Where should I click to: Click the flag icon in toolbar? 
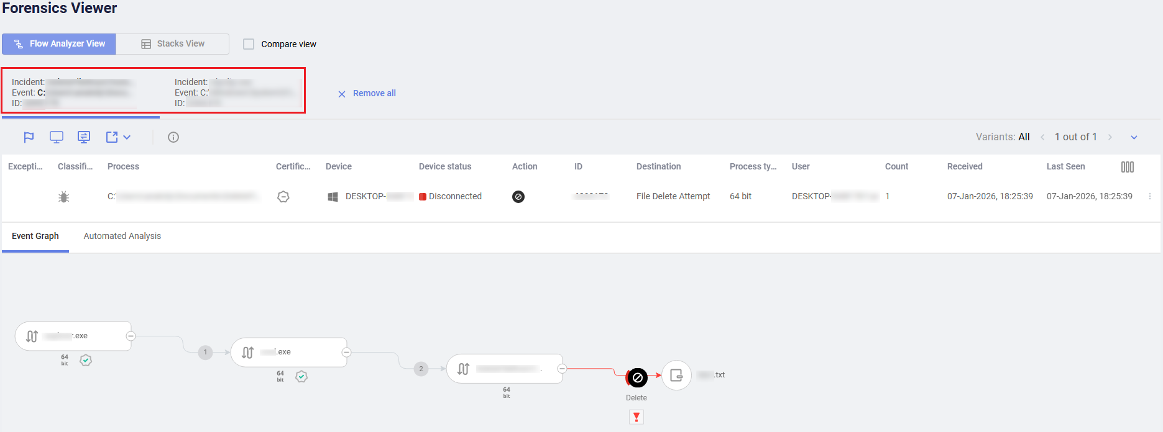tap(29, 137)
